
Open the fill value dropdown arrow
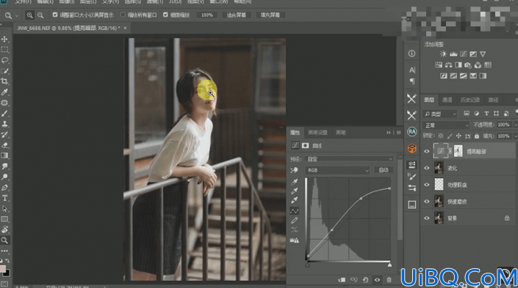click(x=515, y=136)
